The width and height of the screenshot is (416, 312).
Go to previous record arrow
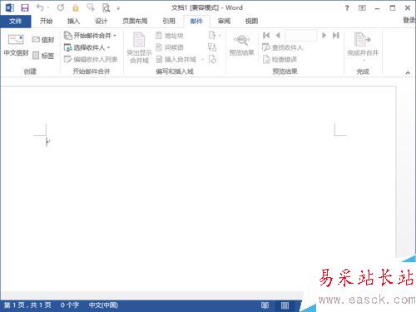click(x=278, y=35)
